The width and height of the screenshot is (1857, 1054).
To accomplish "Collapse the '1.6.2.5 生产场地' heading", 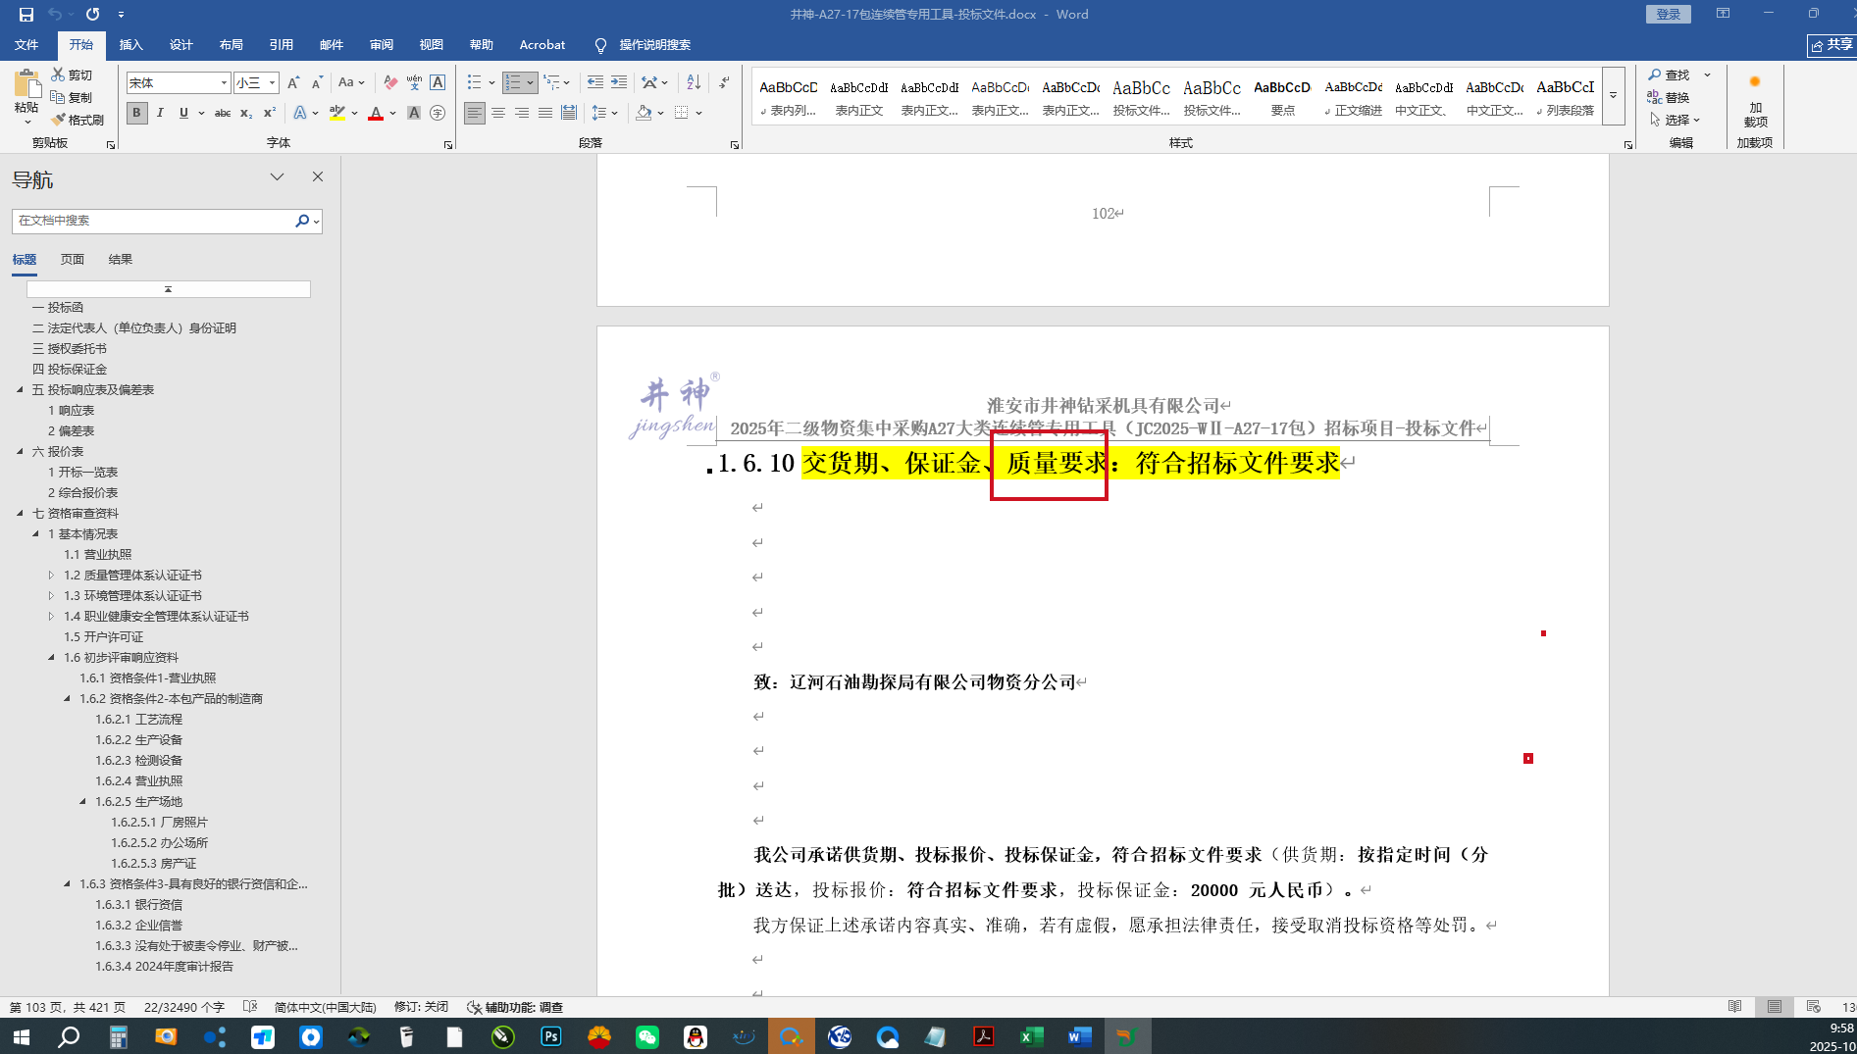I will (x=82, y=801).
